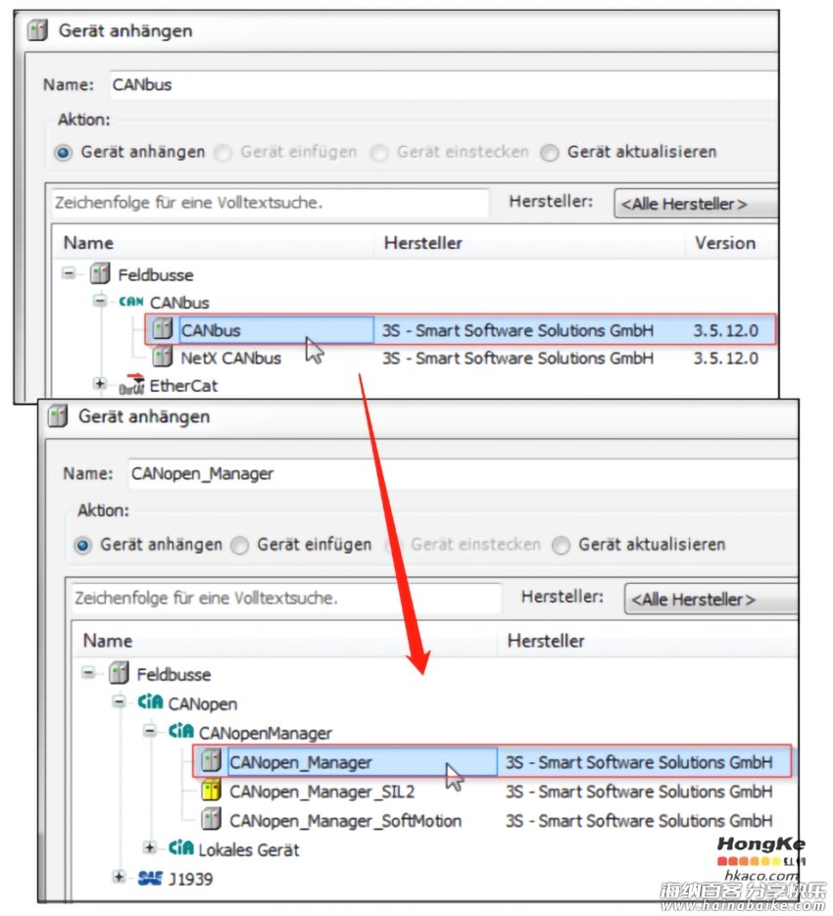Select 'Gerät einfügen' radio in the CANopen_Manager dialog
Image resolution: width=833 pixels, height=916 pixels.
point(240,546)
